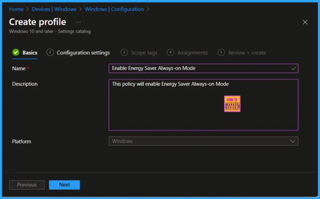Screen dimensions: 320x199
Task: Expand the Platform dropdown showing Windows
Action: (x=203, y=141)
